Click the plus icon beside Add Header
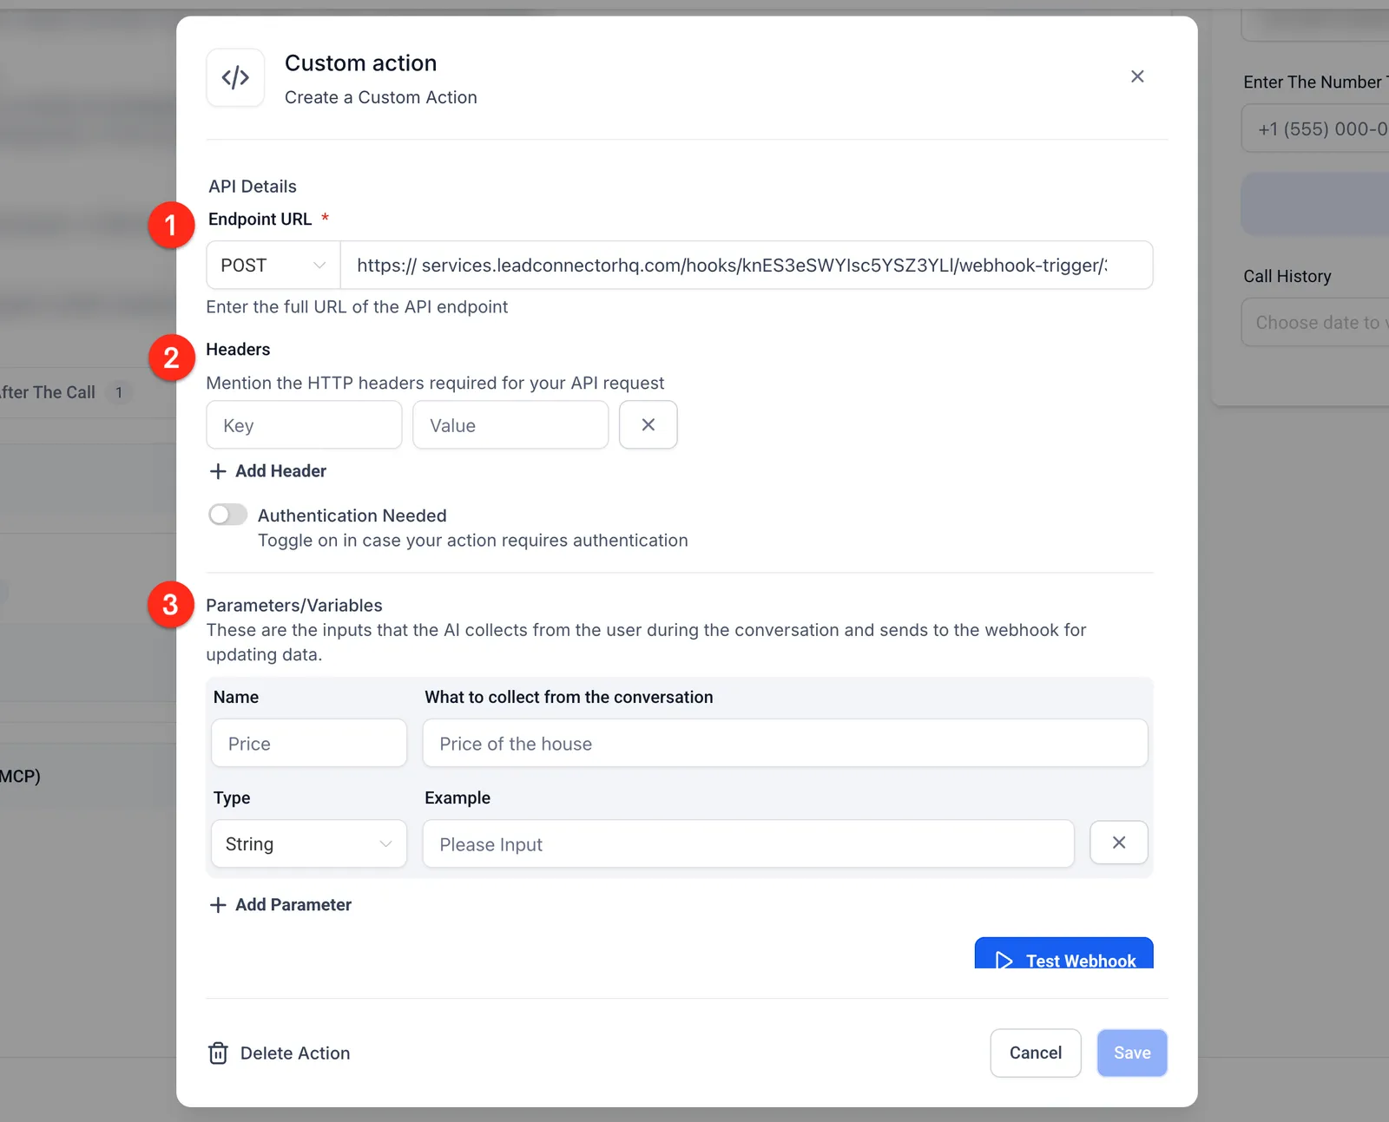1389x1122 pixels. 218,471
